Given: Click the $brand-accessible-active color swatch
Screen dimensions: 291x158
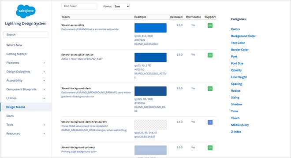Looking at the screenshot, I should pos(150,57).
